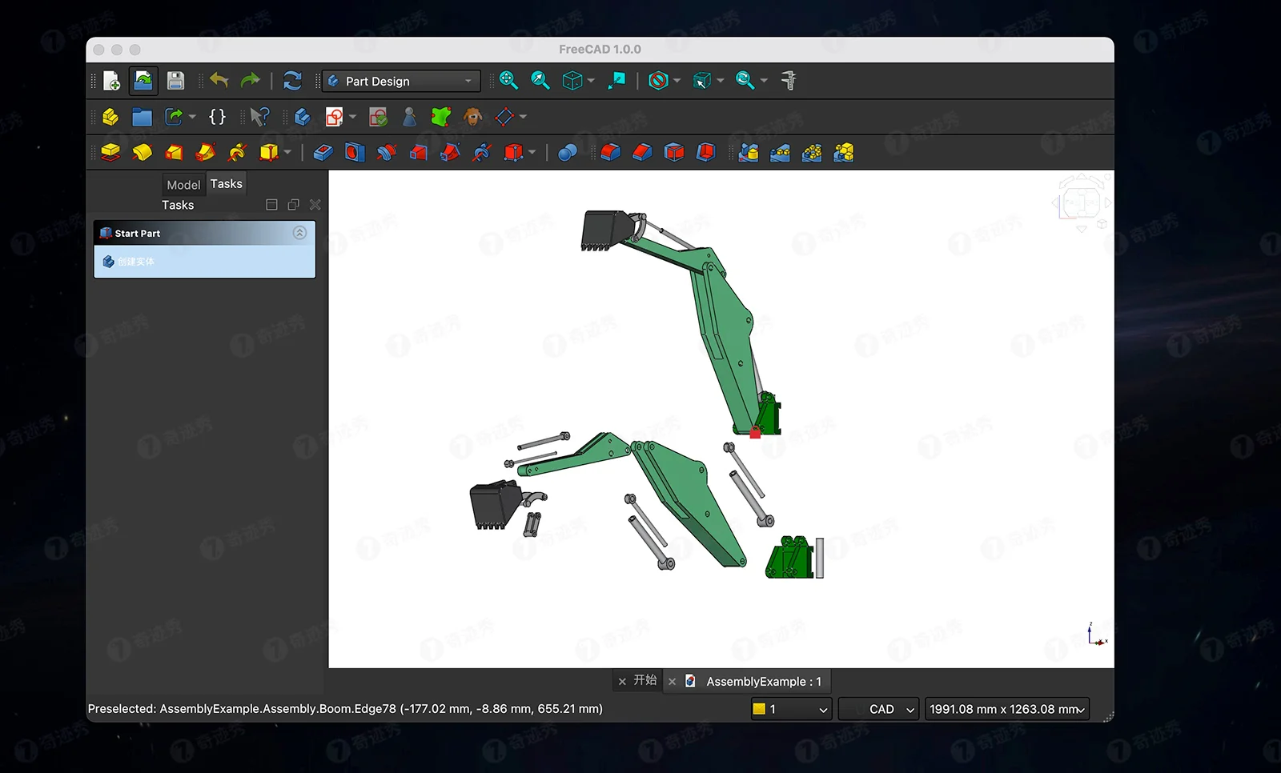Create a new document

point(111,80)
